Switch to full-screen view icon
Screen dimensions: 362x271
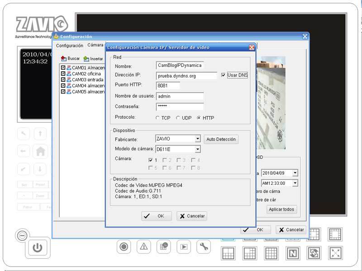click(x=335, y=253)
